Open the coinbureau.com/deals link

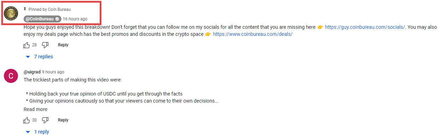point(253,34)
